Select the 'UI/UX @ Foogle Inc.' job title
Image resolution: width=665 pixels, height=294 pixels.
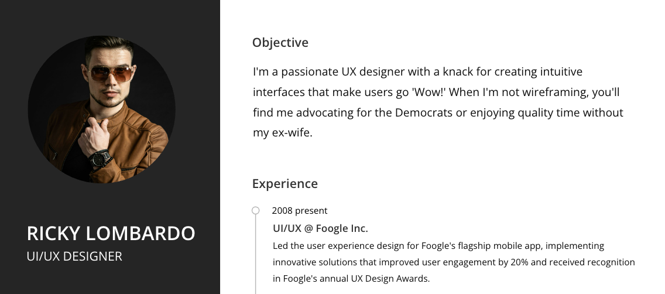point(320,228)
